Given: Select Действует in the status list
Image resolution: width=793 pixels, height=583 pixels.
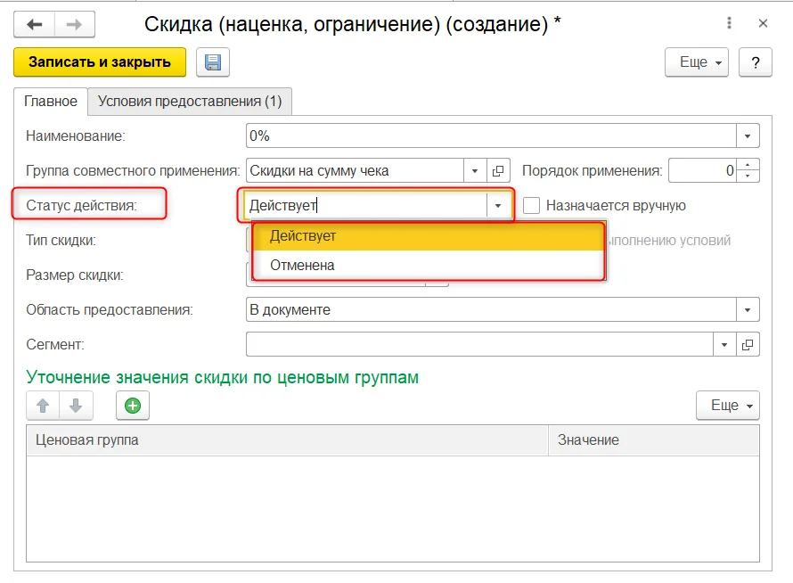Looking at the screenshot, I should 429,236.
